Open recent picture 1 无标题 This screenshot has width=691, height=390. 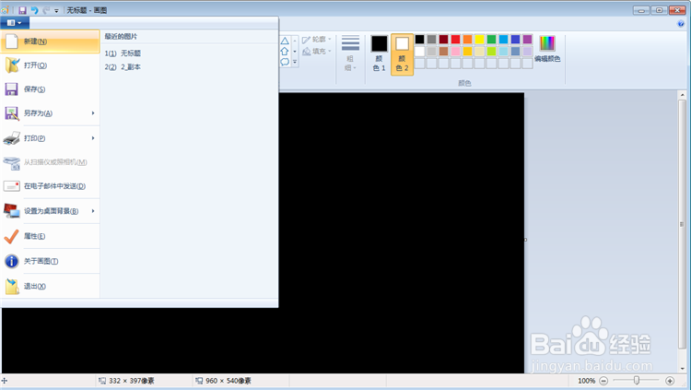click(x=123, y=53)
